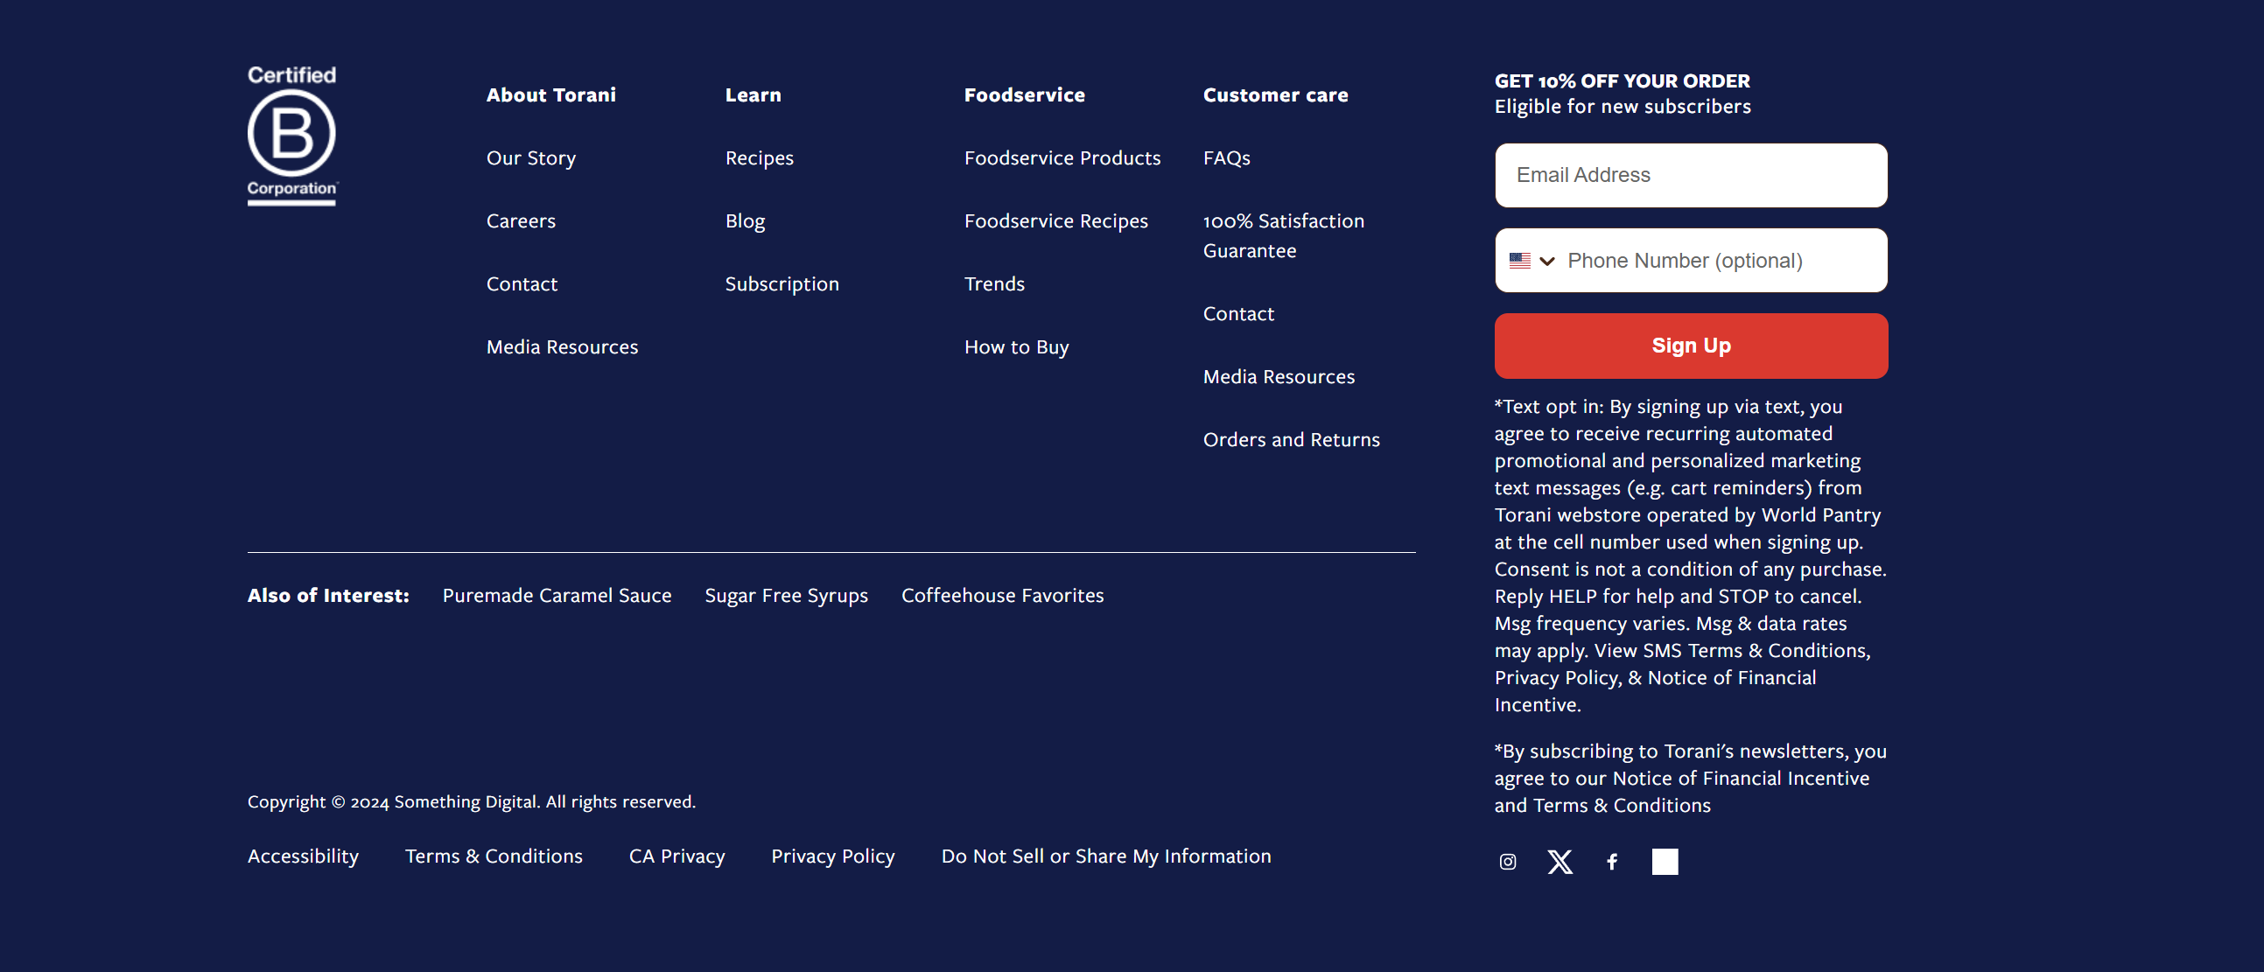Image resolution: width=2264 pixels, height=972 pixels.
Task: Click the About Torani column heading
Action: tap(551, 94)
